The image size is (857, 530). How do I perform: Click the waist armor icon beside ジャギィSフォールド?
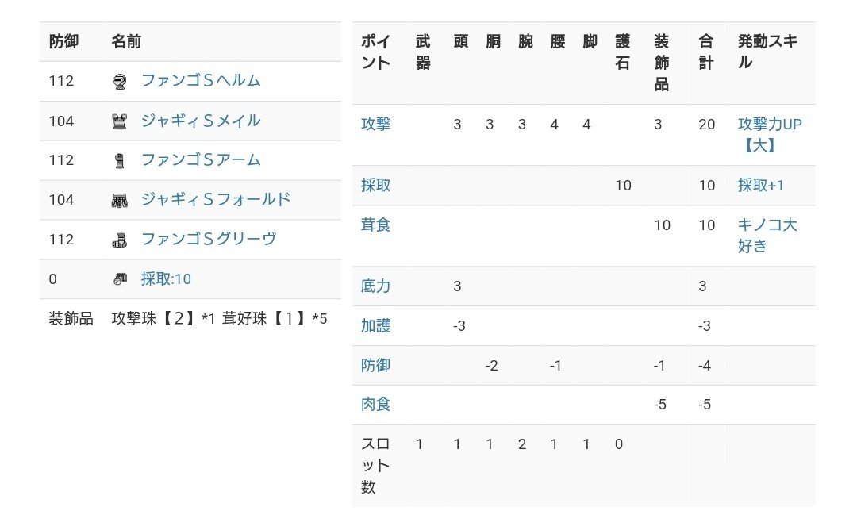120,200
